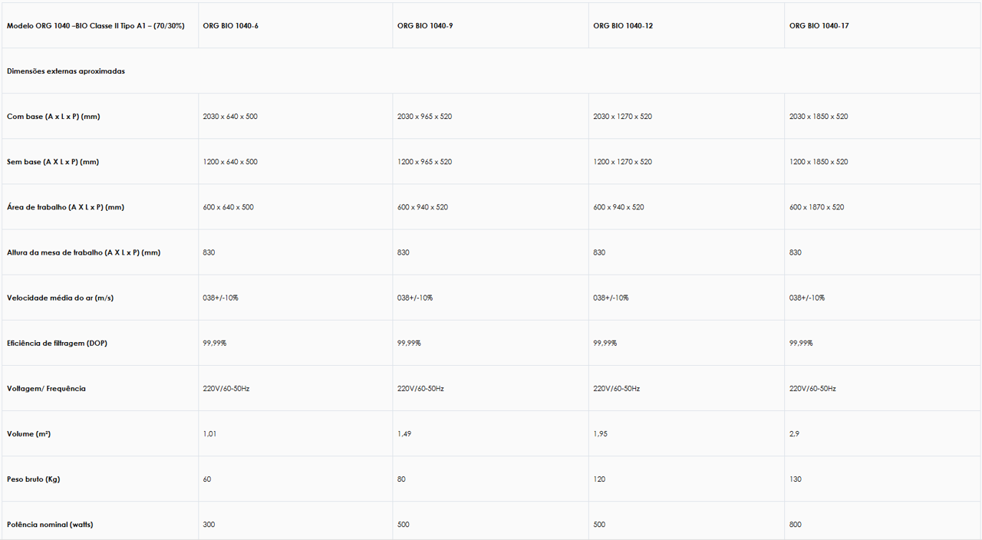Select the Dimensões externas aproximadas row
The image size is (982, 540).
[66, 71]
